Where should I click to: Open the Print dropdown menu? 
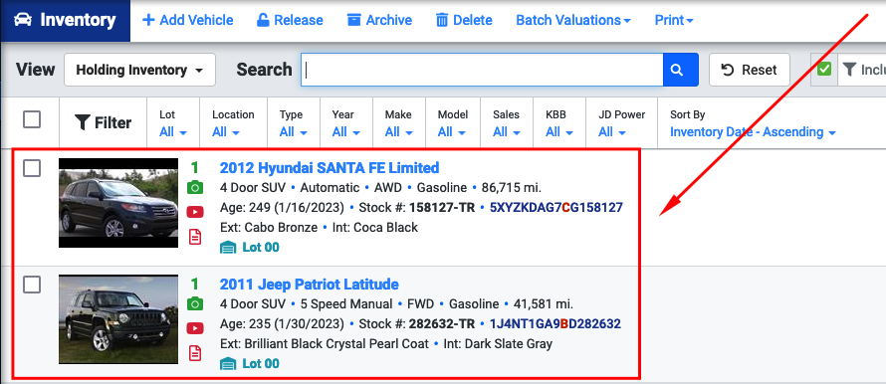click(x=674, y=20)
